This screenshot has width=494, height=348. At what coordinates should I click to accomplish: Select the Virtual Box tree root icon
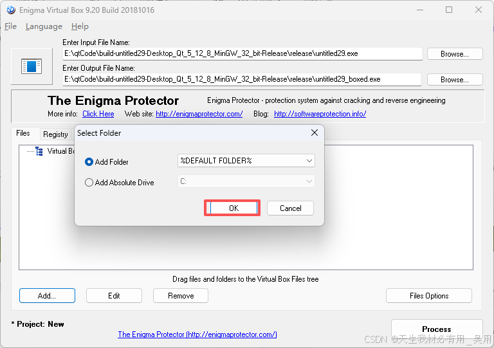[39, 151]
